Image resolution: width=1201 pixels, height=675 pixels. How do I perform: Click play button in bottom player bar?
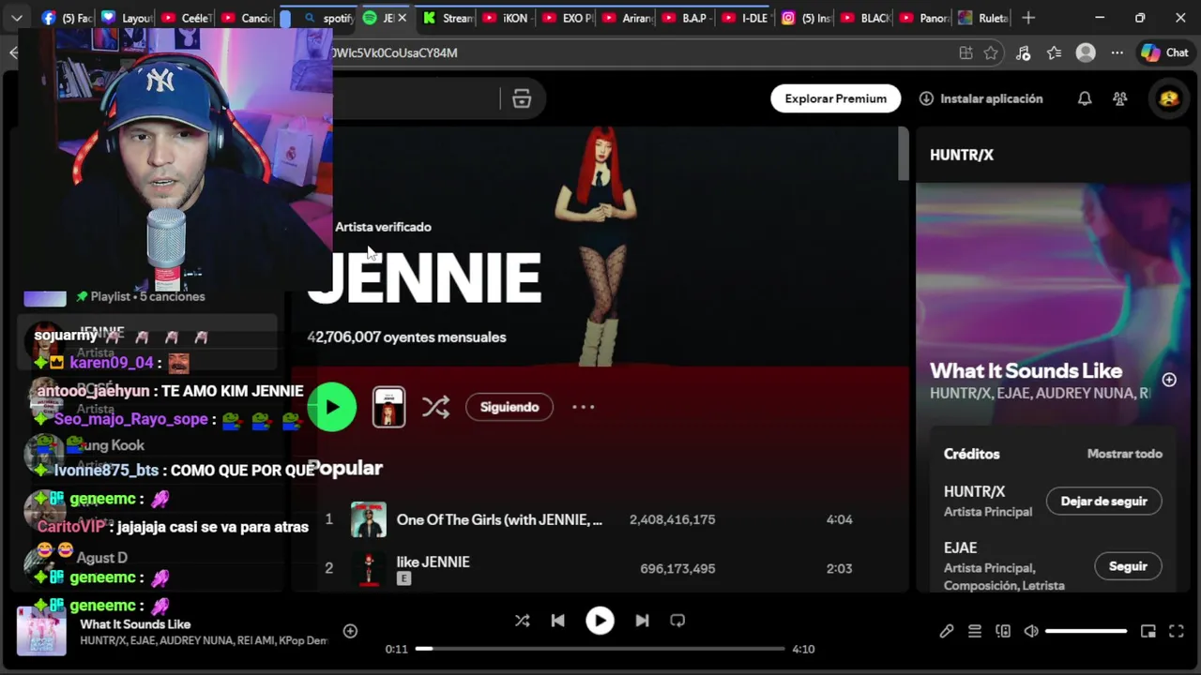(600, 621)
